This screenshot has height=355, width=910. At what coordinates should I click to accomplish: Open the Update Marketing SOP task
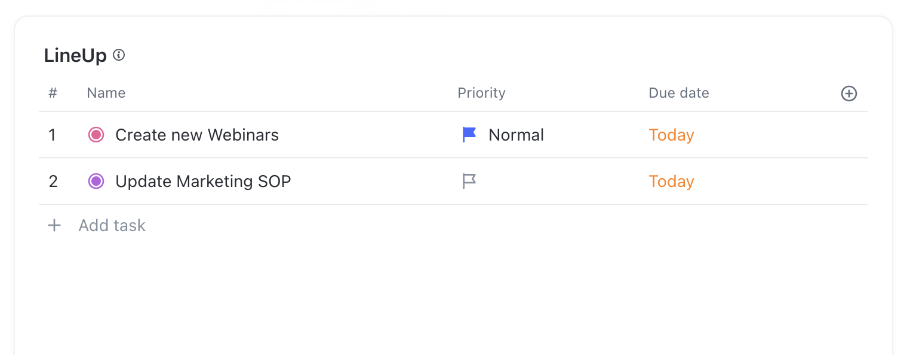(x=203, y=181)
